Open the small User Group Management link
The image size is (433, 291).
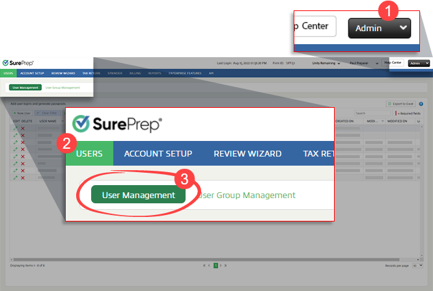pyautogui.click(x=63, y=88)
